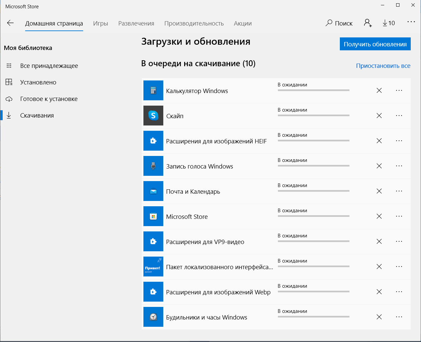Viewport: 421px width, 342px height.
Task: Open the top-right more options menu
Action: point(411,22)
